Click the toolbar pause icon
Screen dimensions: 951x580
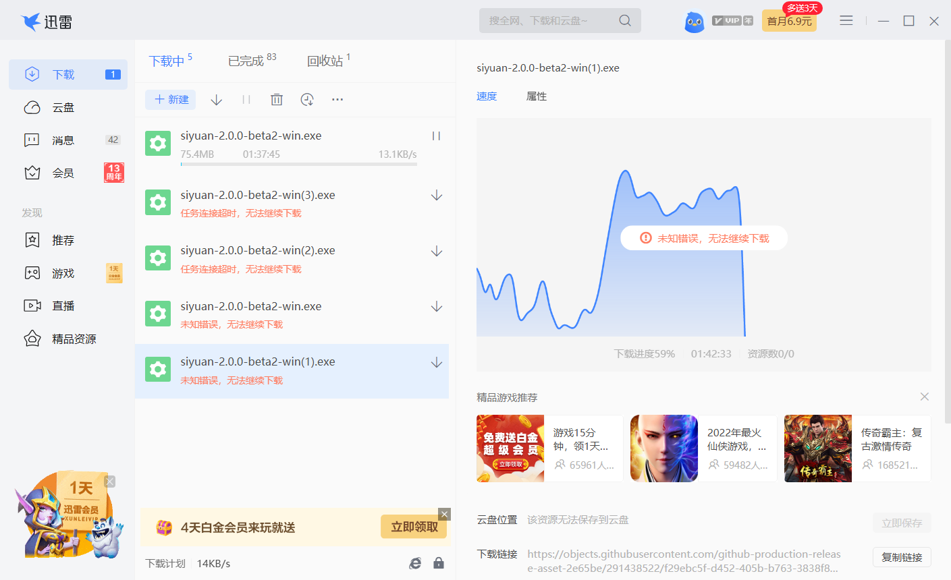point(246,100)
